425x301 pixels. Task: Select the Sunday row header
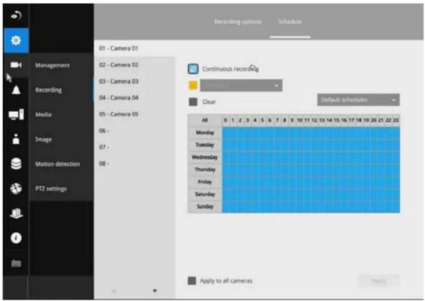point(205,206)
